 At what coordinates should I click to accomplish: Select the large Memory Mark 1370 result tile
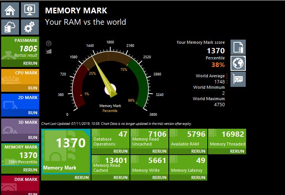tap(66, 152)
